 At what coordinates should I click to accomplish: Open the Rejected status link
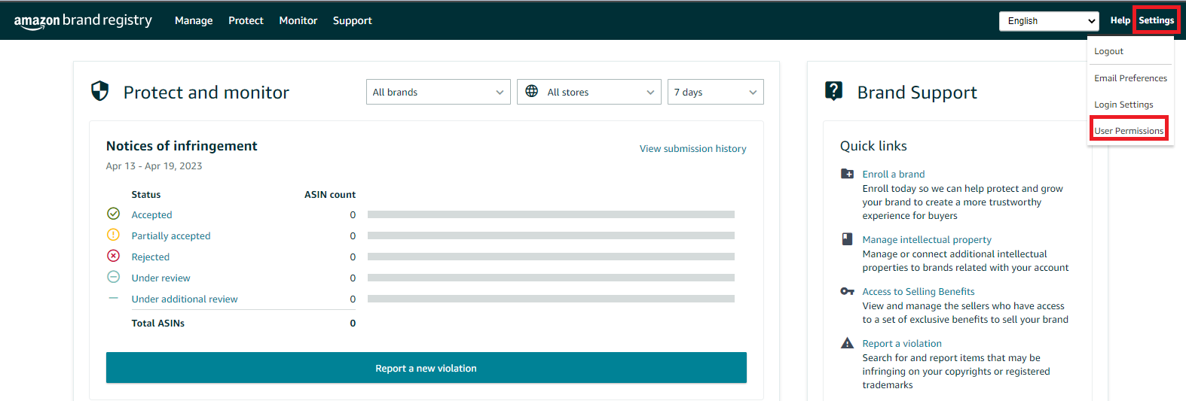click(151, 257)
